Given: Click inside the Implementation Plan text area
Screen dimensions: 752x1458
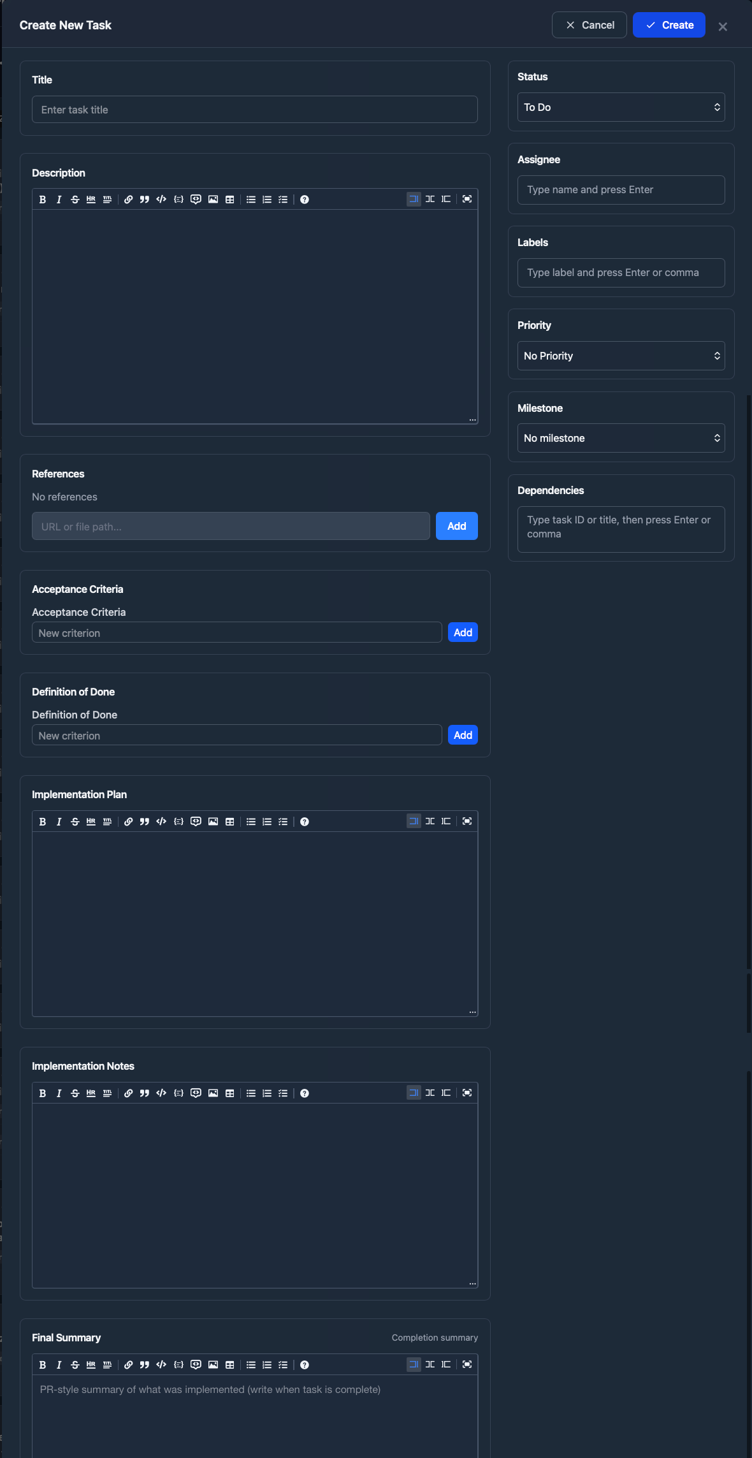Looking at the screenshot, I should [255, 924].
